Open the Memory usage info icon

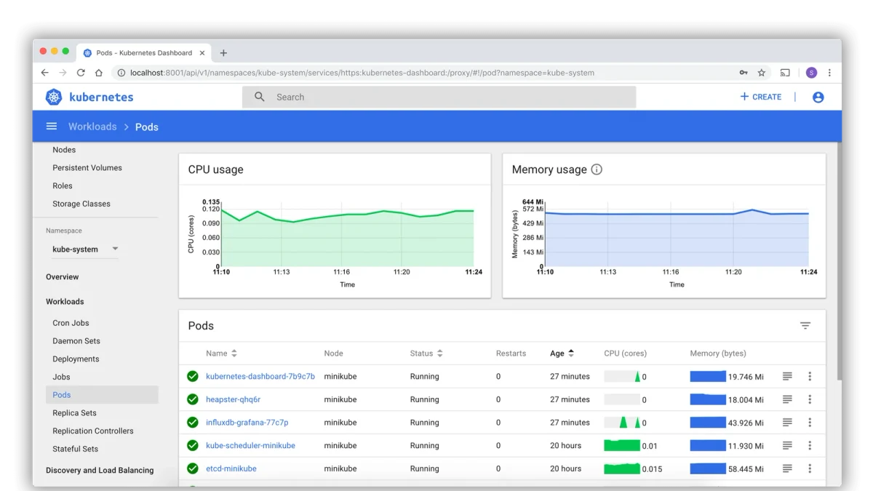[x=597, y=169]
